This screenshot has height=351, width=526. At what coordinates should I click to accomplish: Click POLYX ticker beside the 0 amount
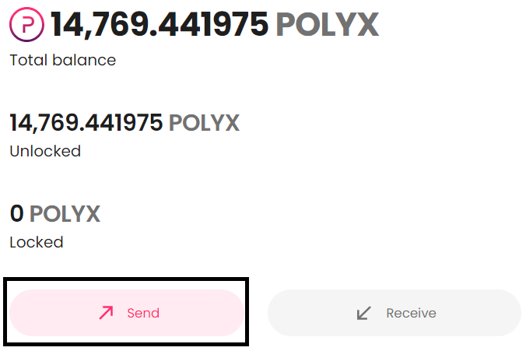pos(65,214)
